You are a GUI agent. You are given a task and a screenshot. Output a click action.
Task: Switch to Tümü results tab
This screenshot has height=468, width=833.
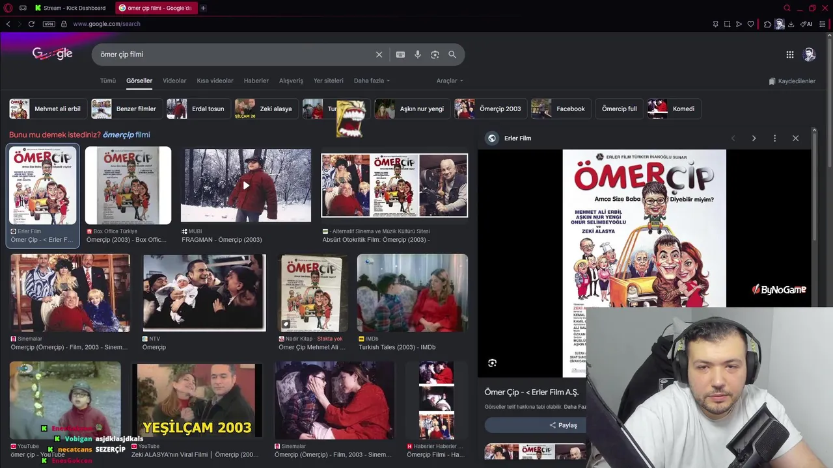pyautogui.click(x=107, y=81)
